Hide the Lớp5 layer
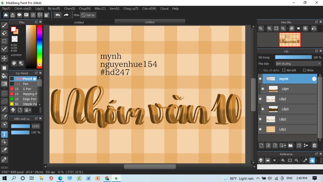 (x=263, y=109)
